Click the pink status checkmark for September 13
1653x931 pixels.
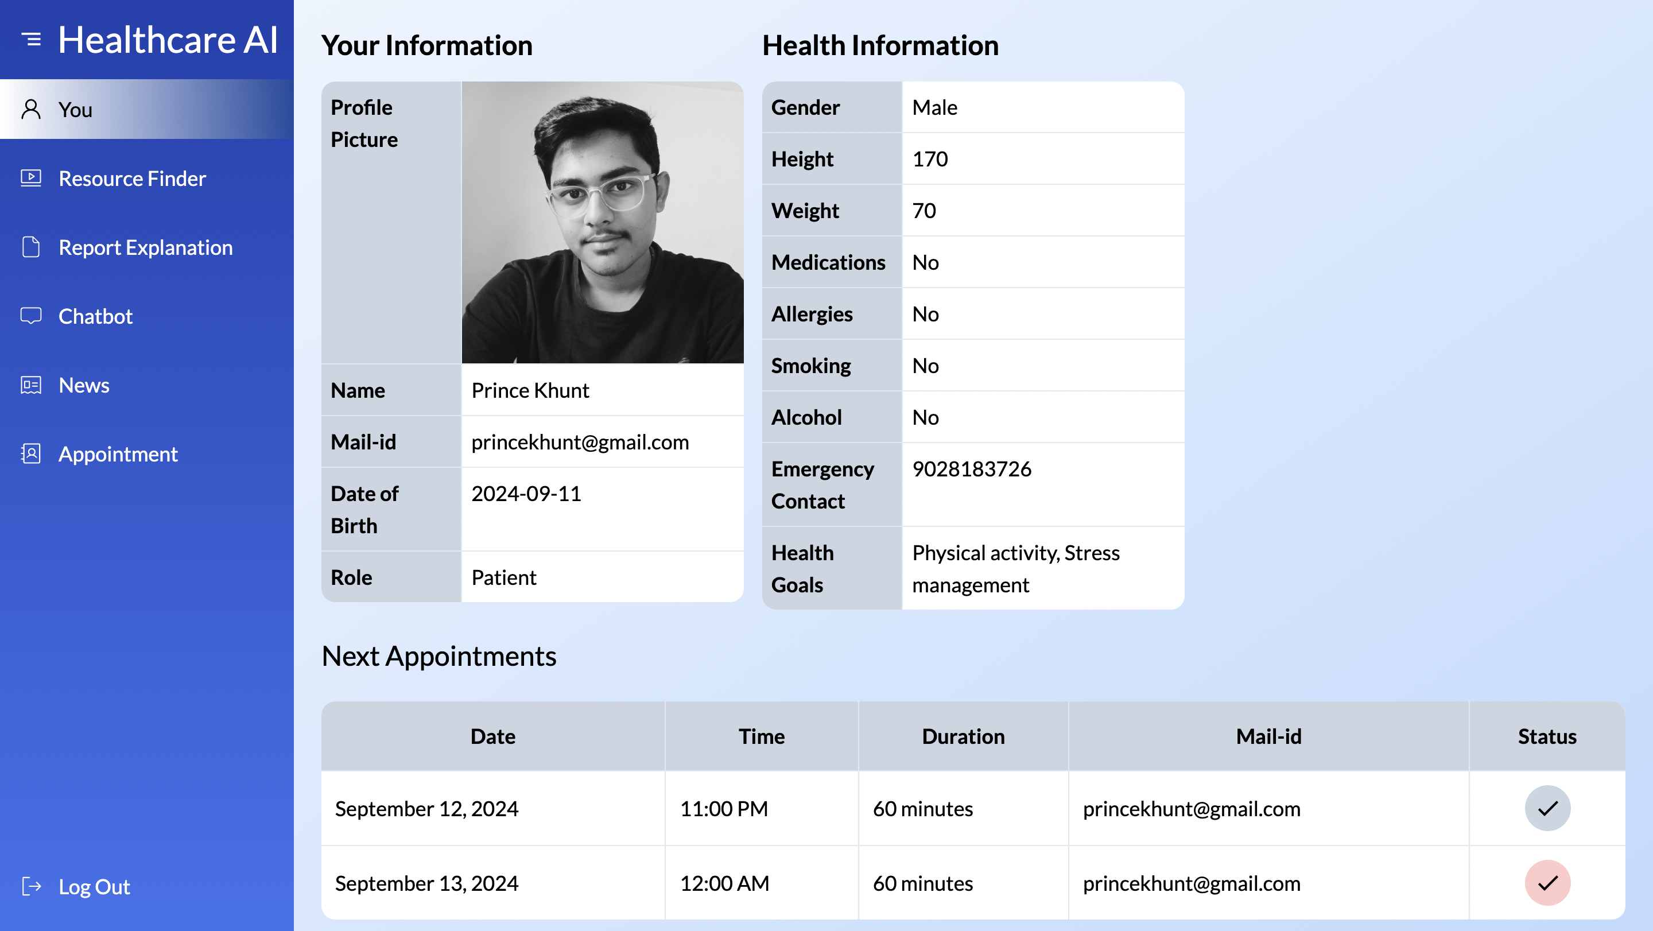(1547, 883)
